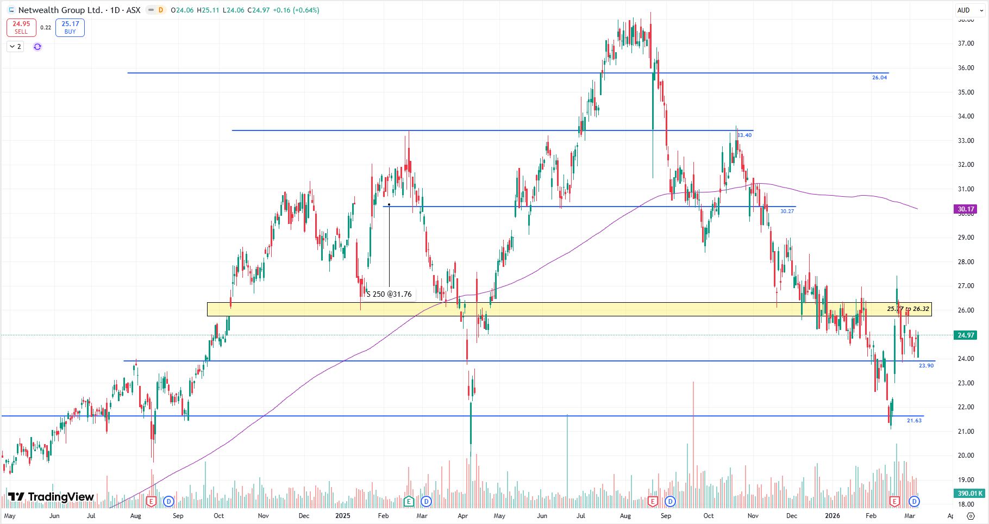This screenshot has height=524, width=989.
Task: Click the BUY button at 25.17
Action: point(70,28)
